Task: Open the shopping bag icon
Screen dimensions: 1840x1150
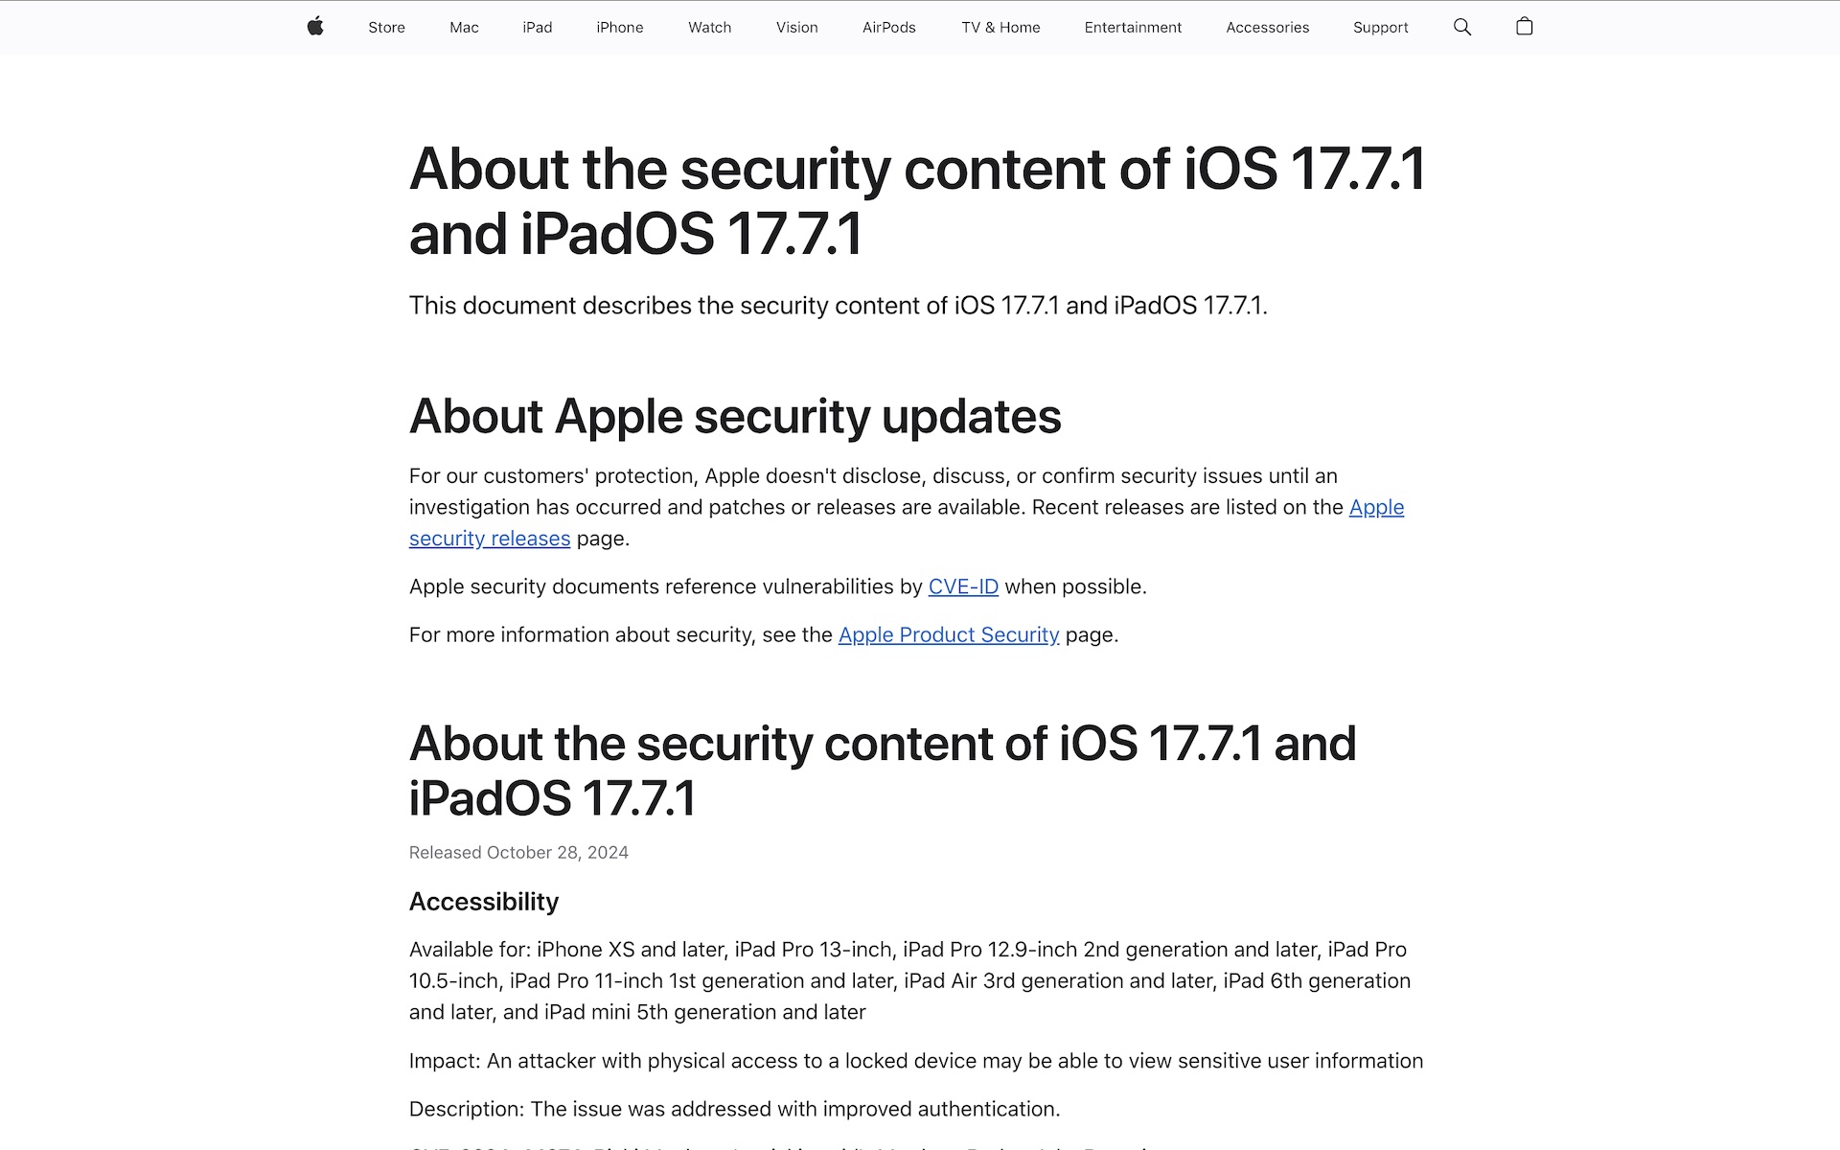Action: pyautogui.click(x=1524, y=27)
